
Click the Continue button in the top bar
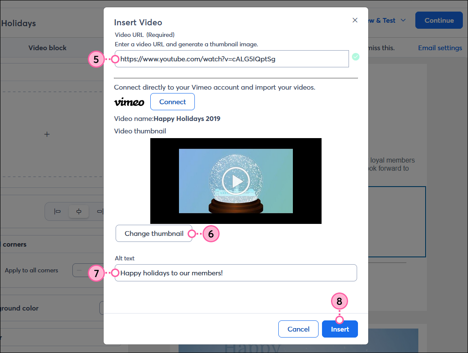[438, 20]
